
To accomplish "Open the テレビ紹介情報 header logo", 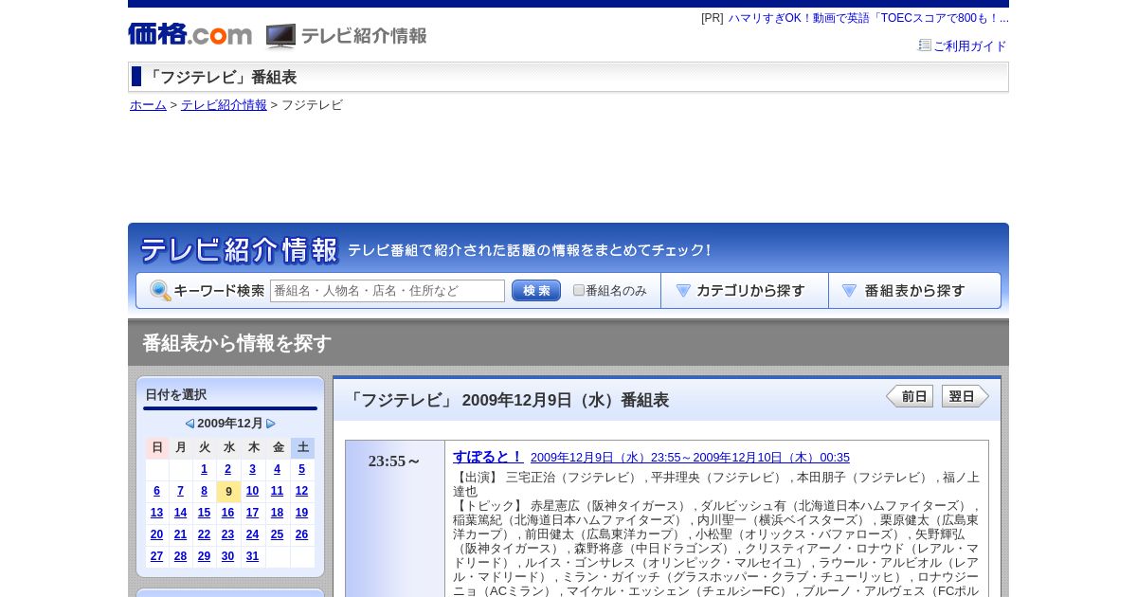I will click(x=347, y=36).
